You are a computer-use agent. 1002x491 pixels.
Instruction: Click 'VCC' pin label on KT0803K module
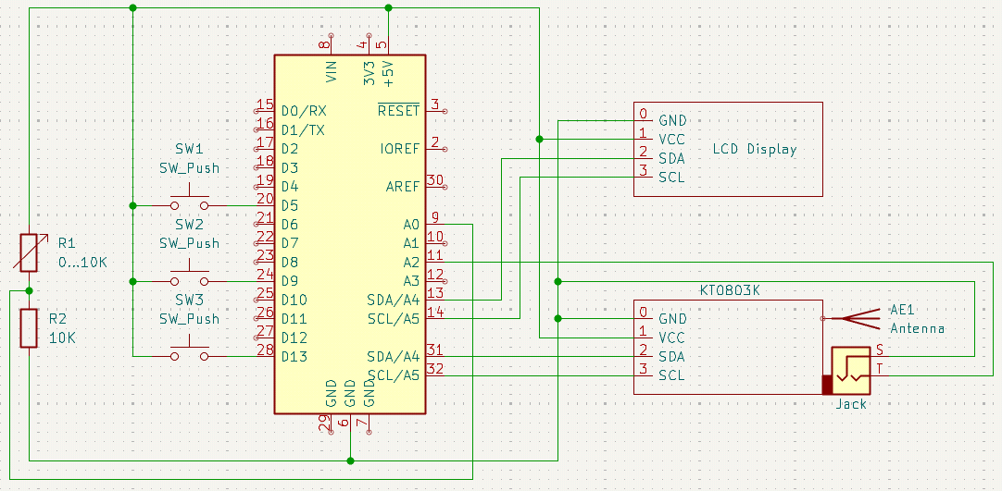point(671,338)
